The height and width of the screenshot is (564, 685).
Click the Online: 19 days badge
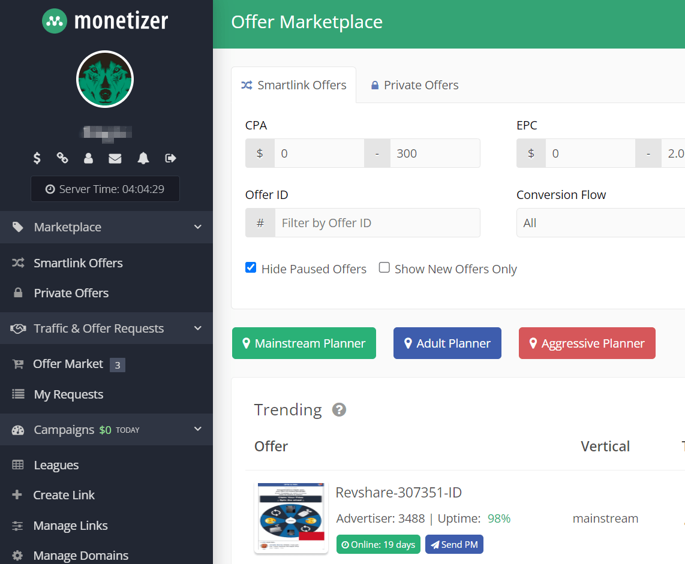click(x=378, y=544)
